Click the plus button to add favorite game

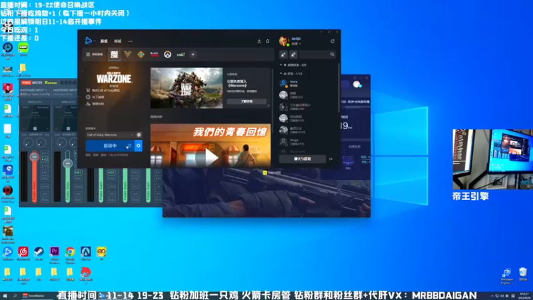[193, 55]
